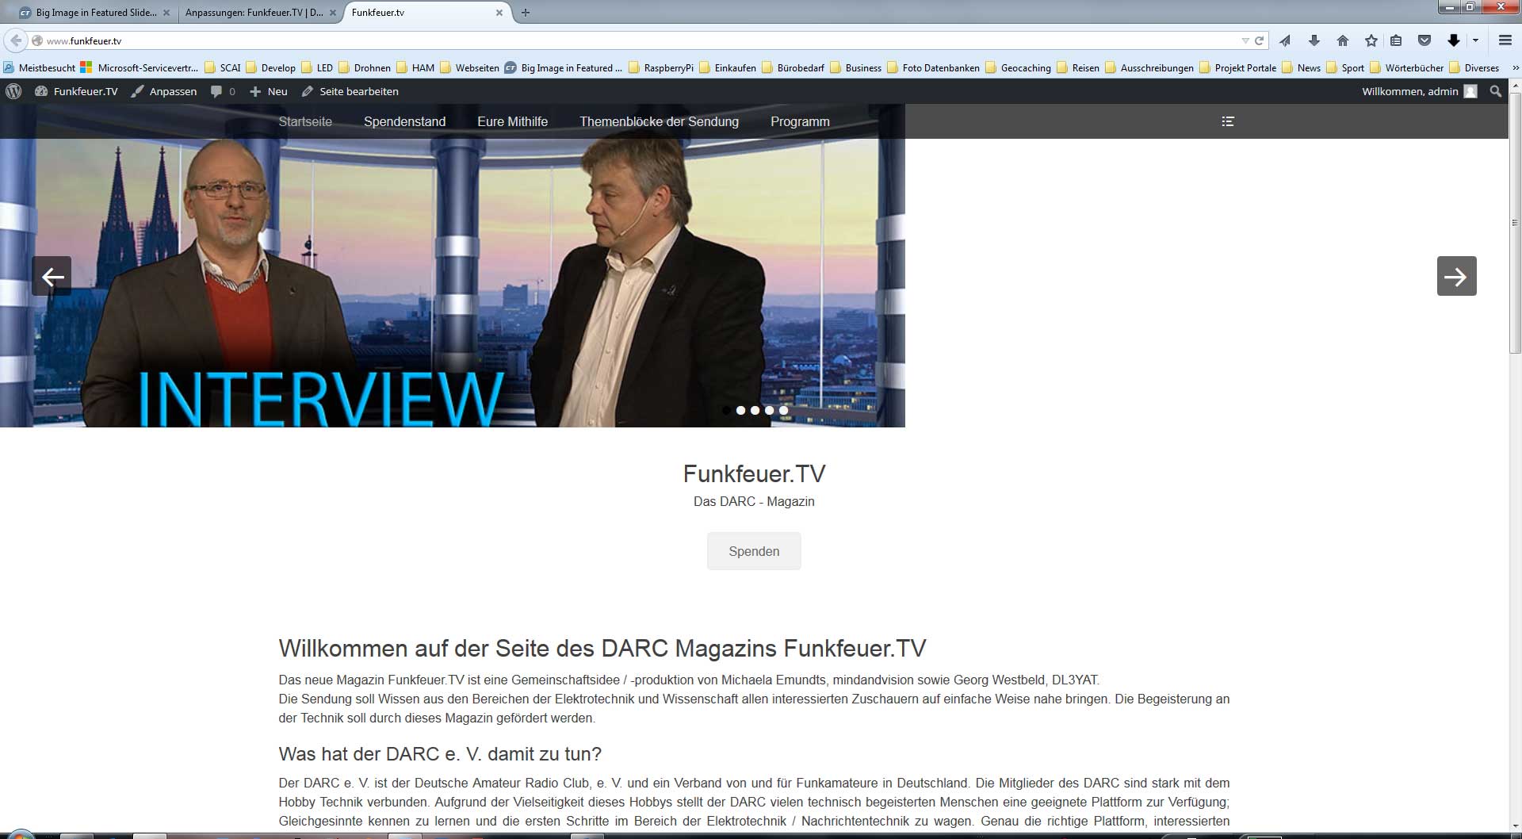
Task: Open the Webseiten bookmark folder
Action: pos(470,68)
